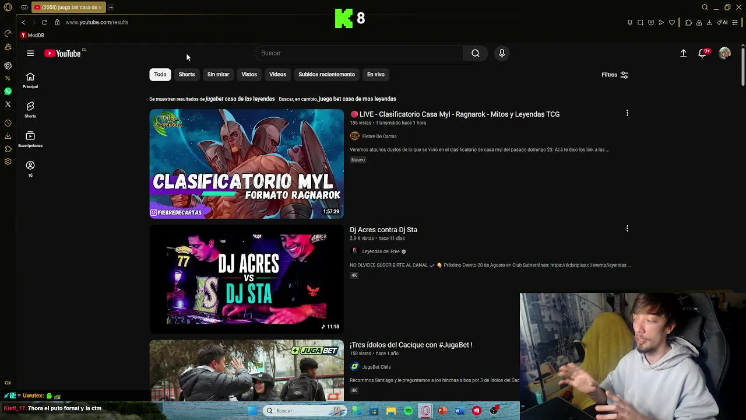
Task: Visit the Fiebre De Cartas channel
Action: [x=379, y=136]
